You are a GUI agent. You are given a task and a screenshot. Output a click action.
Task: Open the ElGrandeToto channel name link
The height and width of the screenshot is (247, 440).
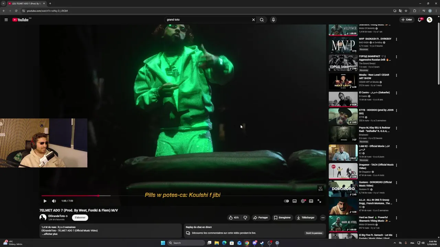click(57, 216)
